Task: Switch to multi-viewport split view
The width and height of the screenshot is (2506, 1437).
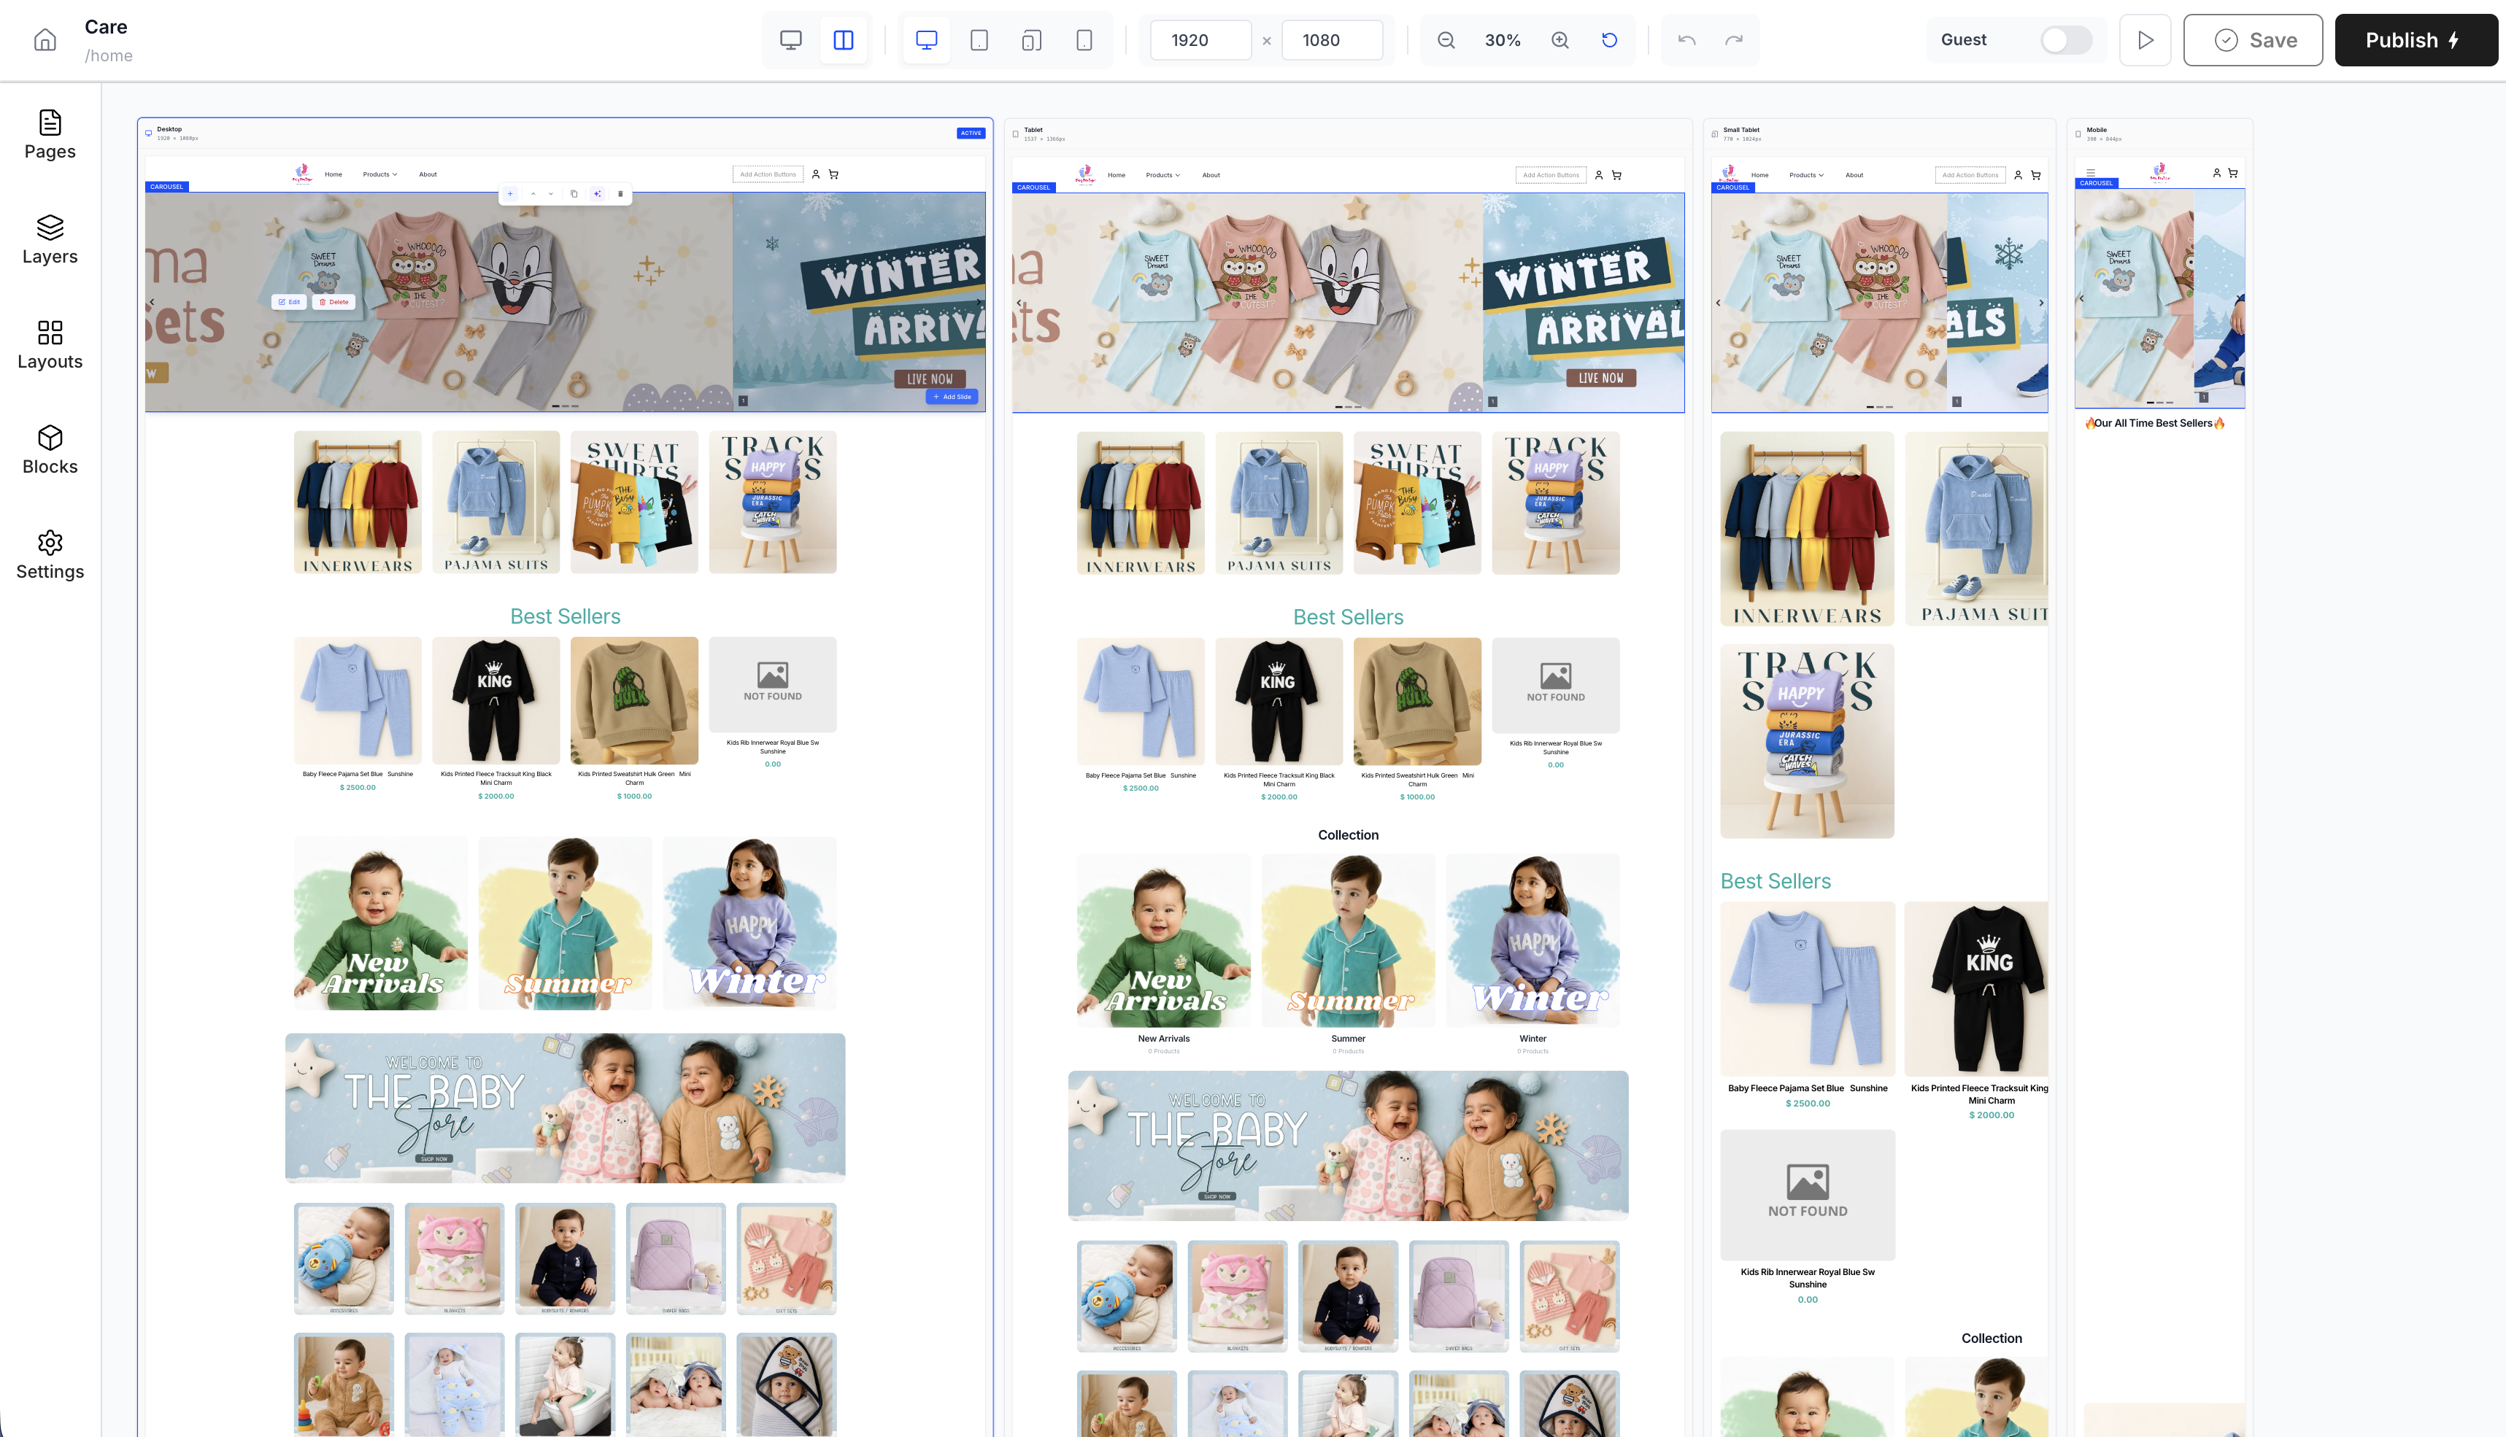Action: 843,39
